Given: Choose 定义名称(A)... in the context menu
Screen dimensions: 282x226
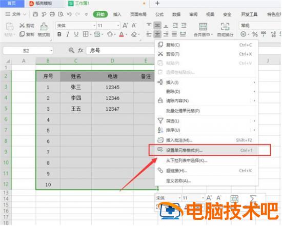Looking at the screenshot, I should pos(207,180).
